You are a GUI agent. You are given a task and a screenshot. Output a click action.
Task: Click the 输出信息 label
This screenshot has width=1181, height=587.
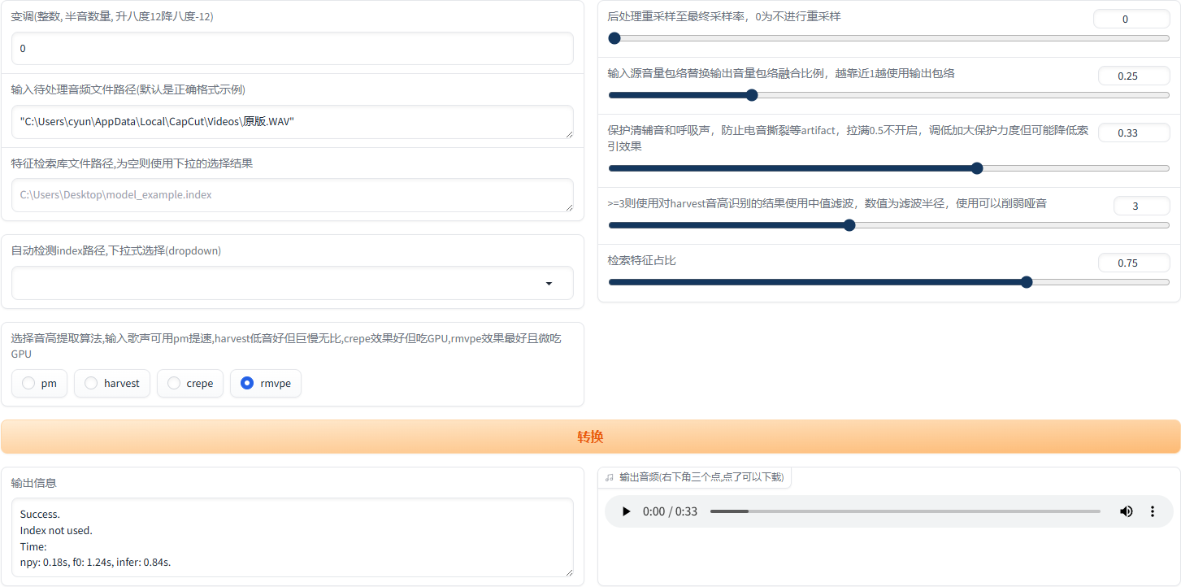coord(33,482)
